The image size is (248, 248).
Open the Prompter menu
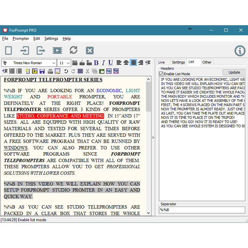21,39
